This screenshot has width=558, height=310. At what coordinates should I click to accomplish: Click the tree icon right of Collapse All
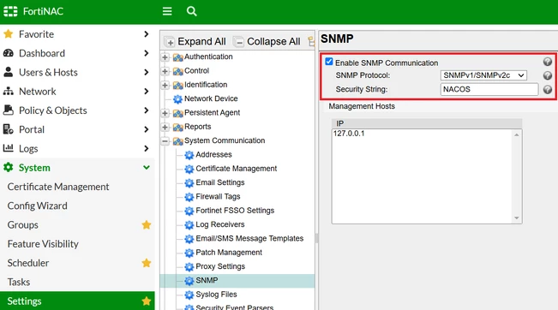pos(312,42)
